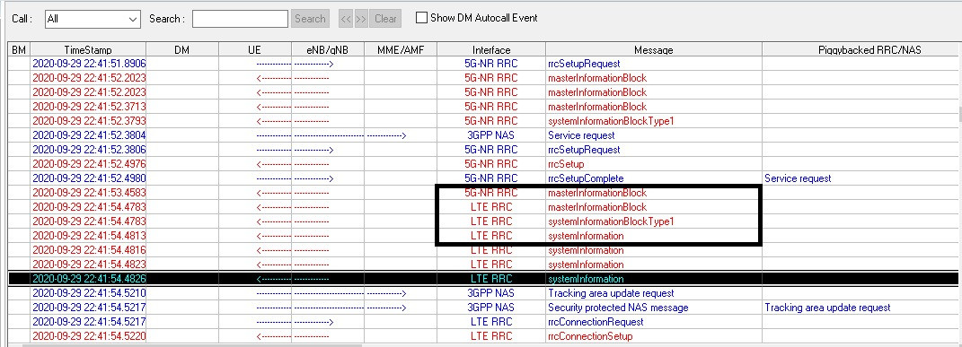Click the Piggybacked RRC/NAS column header

(861, 49)
